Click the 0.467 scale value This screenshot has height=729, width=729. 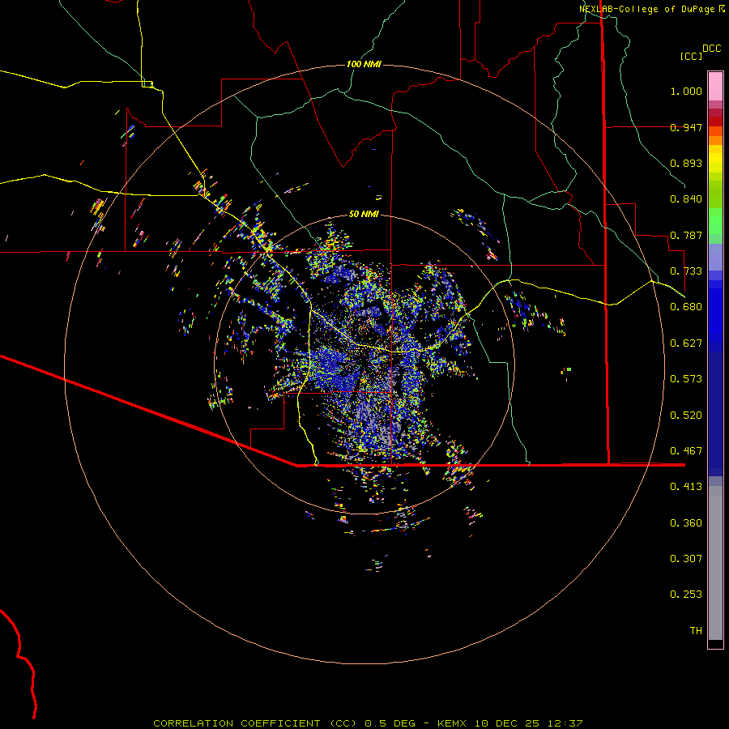686,451
